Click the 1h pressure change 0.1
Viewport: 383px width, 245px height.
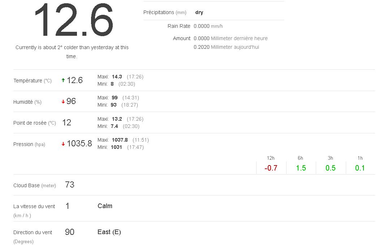point(360,168)
